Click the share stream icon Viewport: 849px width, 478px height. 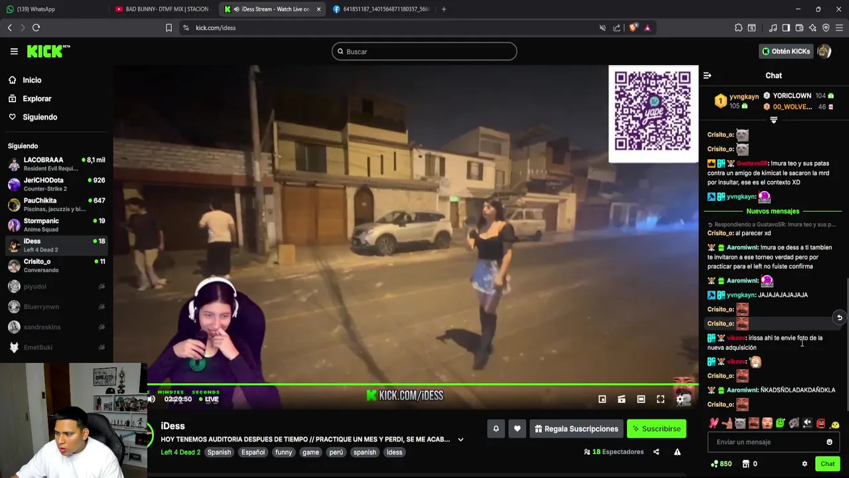pos(656,452)
